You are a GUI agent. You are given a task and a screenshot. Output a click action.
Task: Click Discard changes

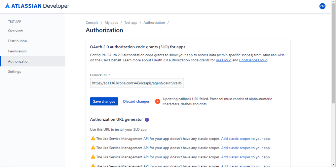pyautogui.click(x=136, y=101)
